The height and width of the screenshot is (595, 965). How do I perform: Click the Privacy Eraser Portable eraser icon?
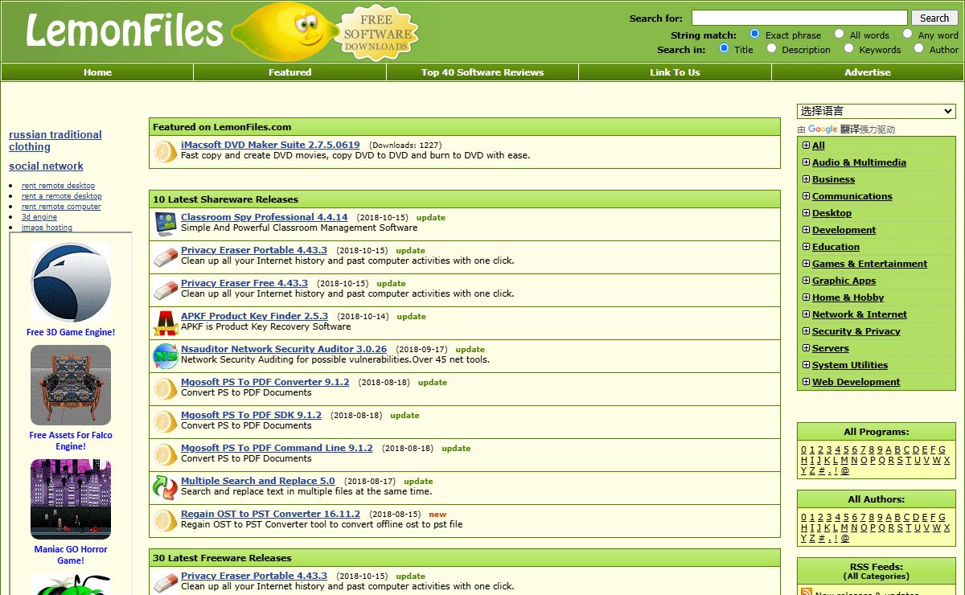click(x=166, y=256)
